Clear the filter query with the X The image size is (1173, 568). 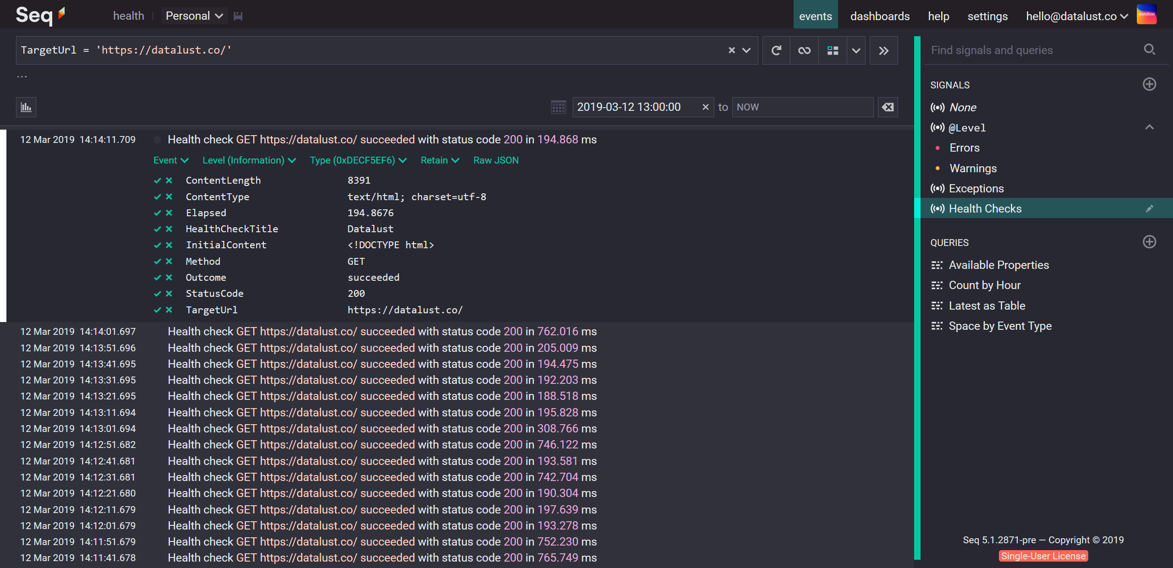(x=732, y=50)
